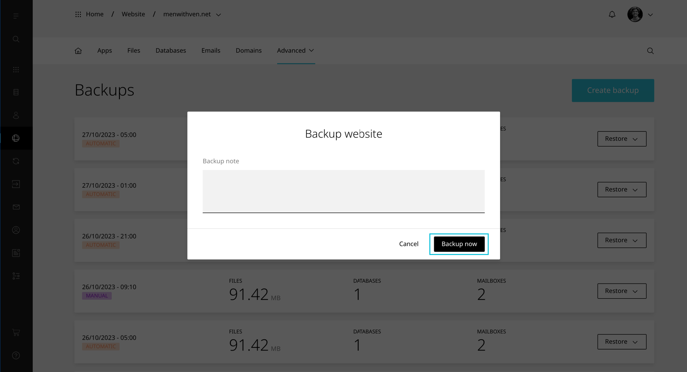Screen dimensions: 687x372
Task: Cancel the Backup website dialog
Action: point(408,244)
